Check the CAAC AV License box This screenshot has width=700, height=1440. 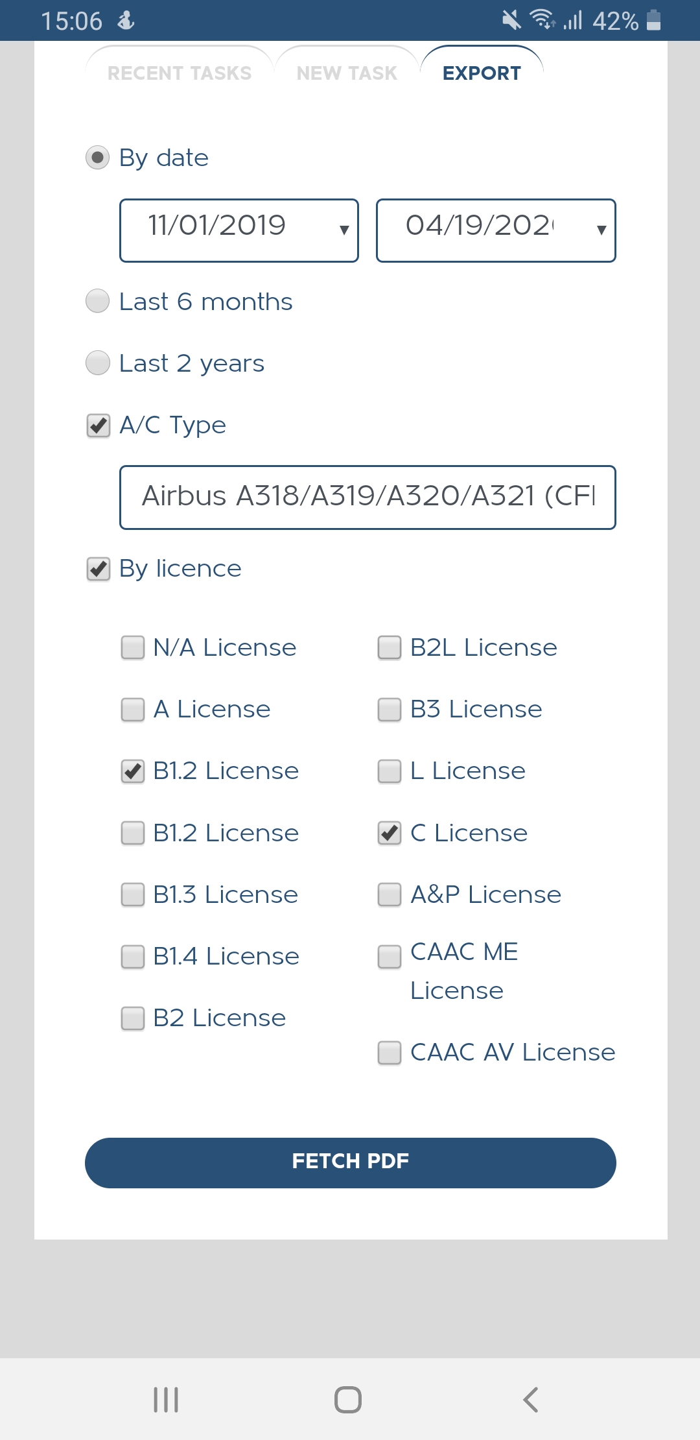(390, 1052)
